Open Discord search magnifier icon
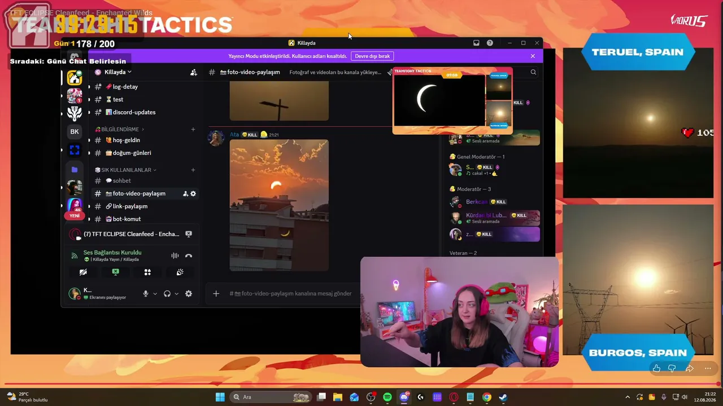The height and width of the screenshot is (406, 723). click(533, 72)
